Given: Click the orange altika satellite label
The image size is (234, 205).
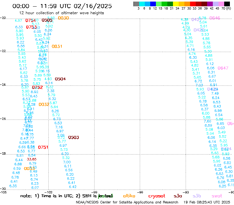Looking at the screenshot, I should click(129, 196).
